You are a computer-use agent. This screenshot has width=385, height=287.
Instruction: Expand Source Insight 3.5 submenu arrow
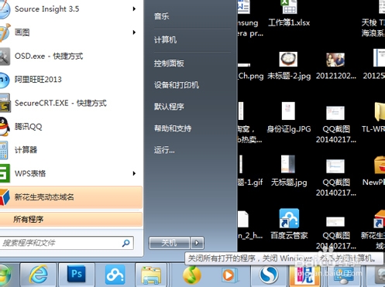[x=134, y=9]
